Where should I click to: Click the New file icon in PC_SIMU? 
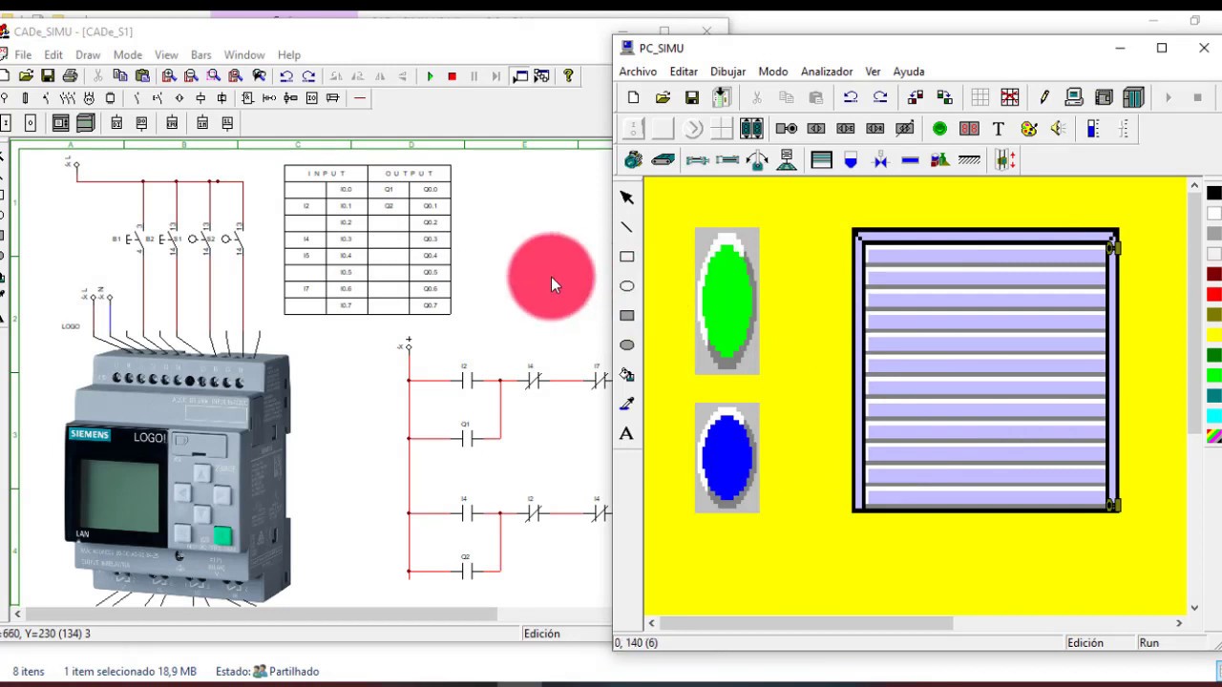(x=633, y=97)
